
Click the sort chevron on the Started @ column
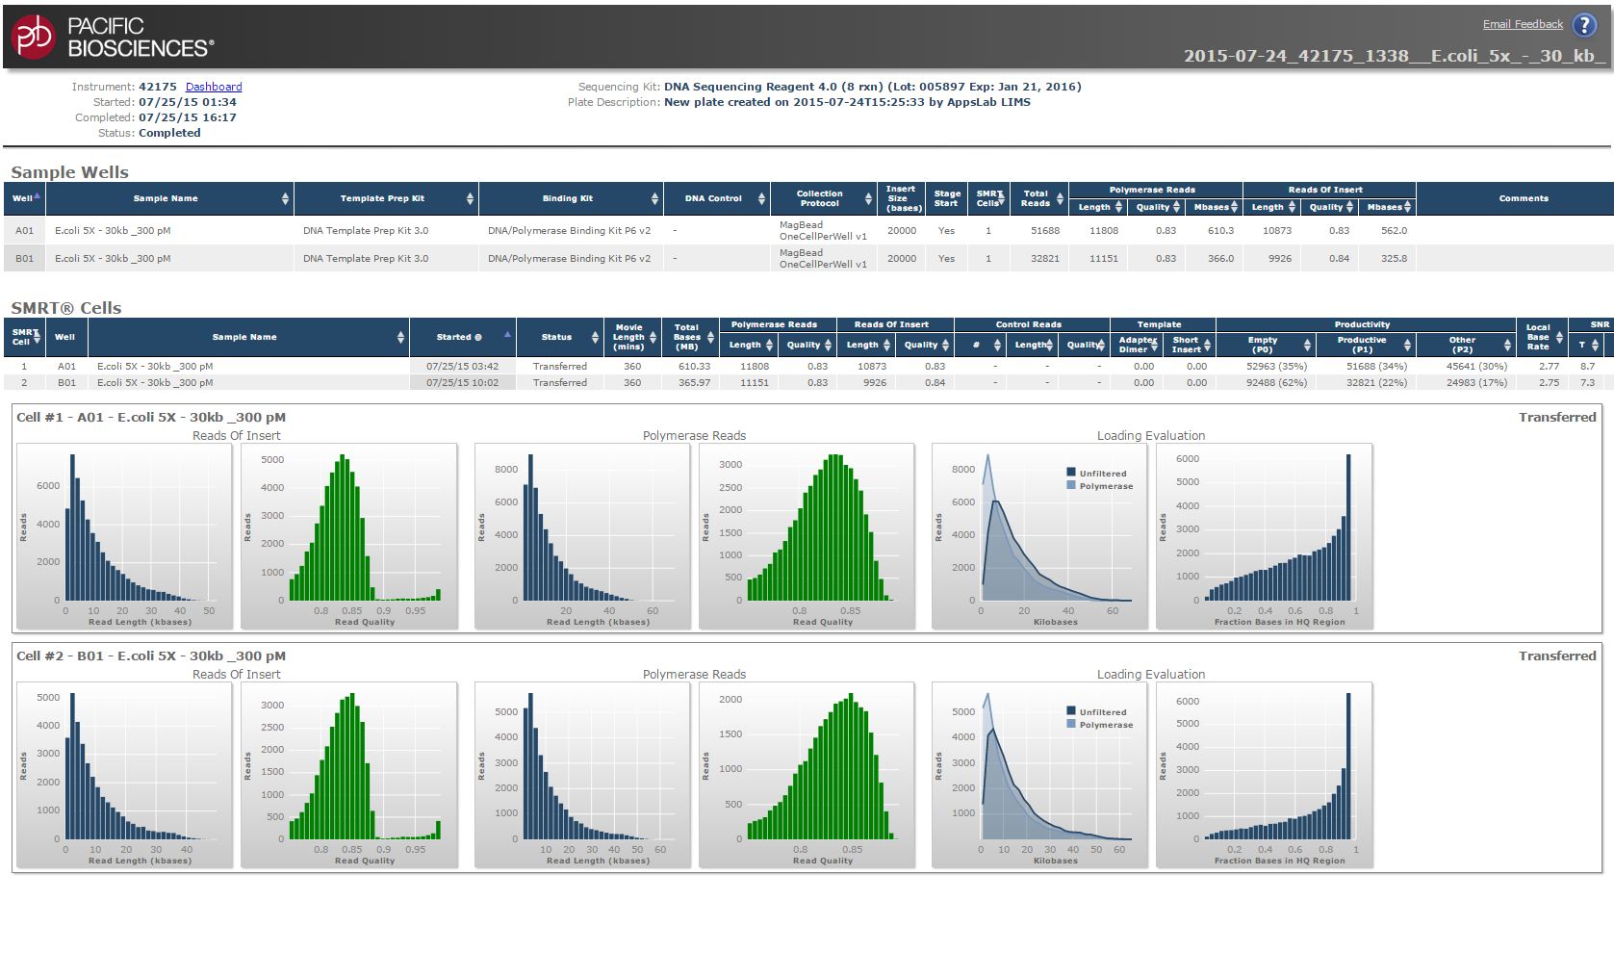pyautogui.click(x=508, y=337)
